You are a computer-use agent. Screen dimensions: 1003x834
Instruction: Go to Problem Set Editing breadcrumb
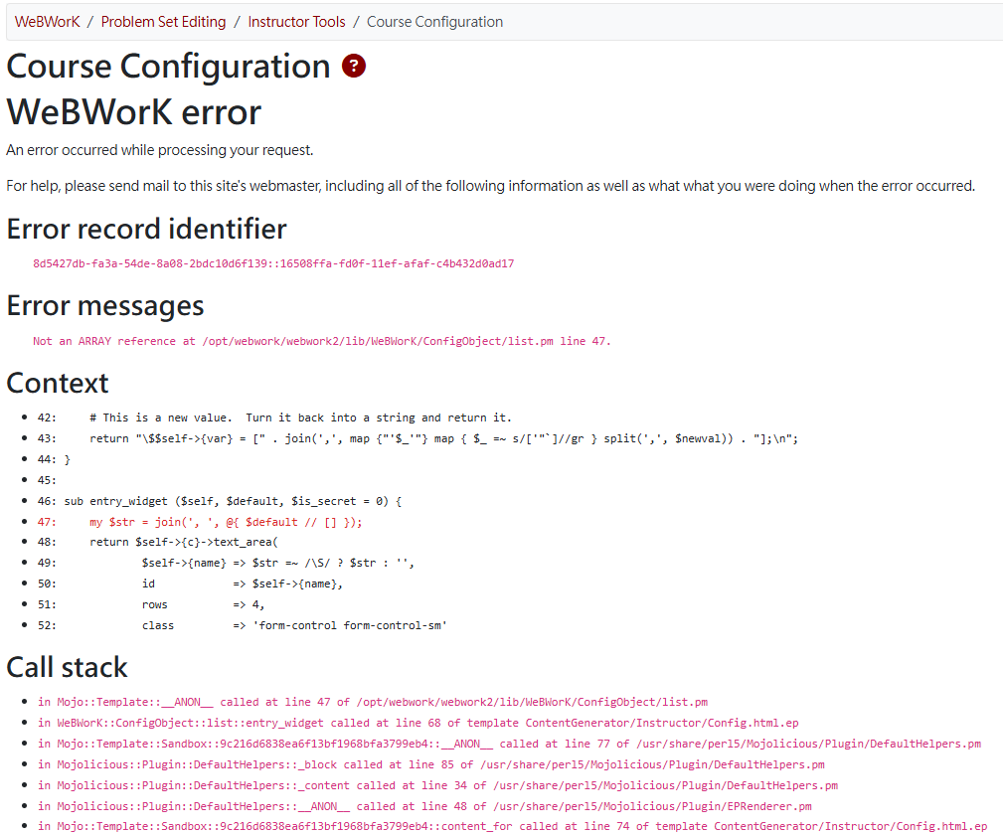[x=163, y=22]
